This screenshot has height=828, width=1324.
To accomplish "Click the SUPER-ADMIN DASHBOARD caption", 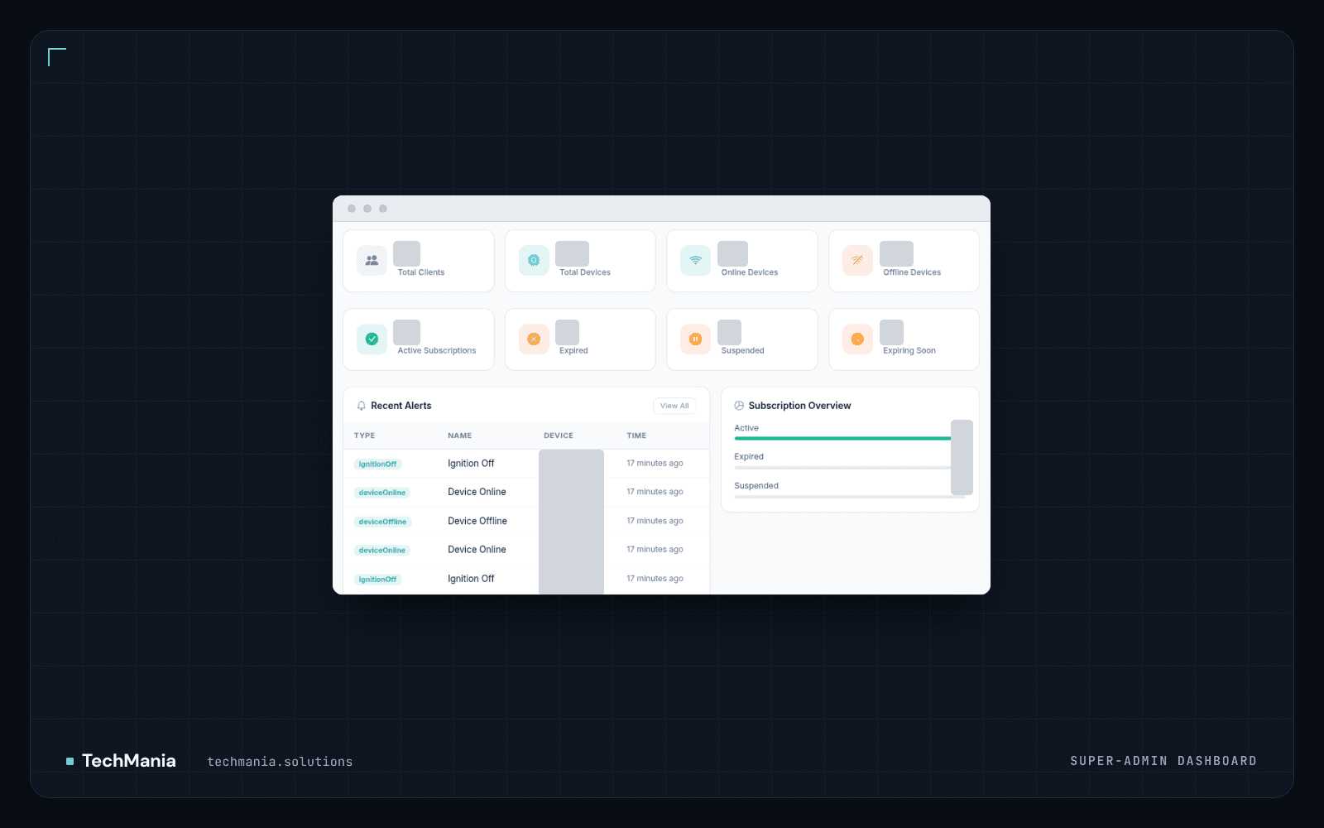I will click(x=1163, y=761).
